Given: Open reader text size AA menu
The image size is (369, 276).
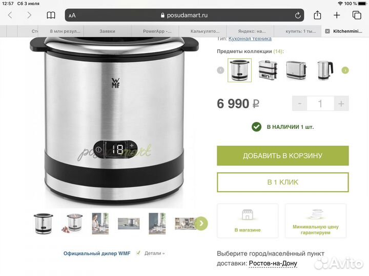Looking at the screenshot, I should [72, 15].
